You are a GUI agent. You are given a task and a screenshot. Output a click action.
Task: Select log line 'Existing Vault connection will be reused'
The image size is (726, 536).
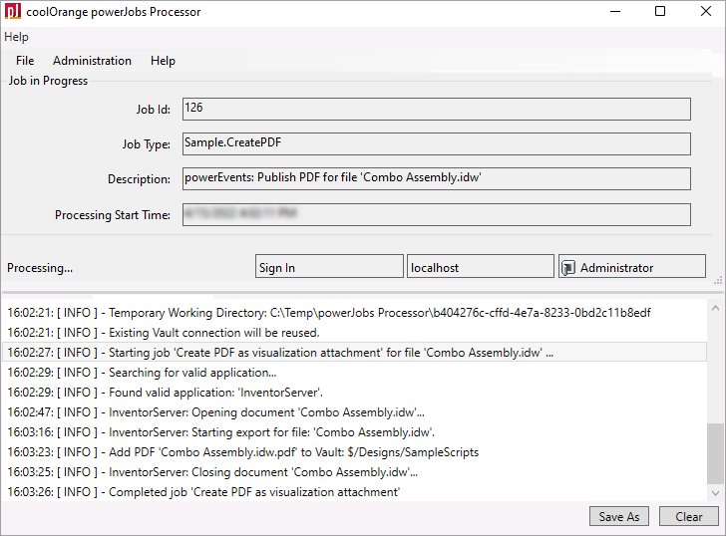pyautogui.click(x=355, y=333)
